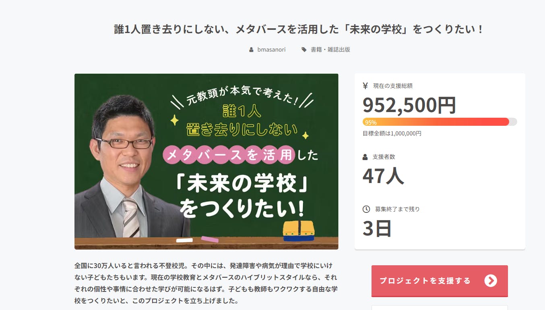
Task: Click the supporter person icon beside 支援者数
Action: (365, 157)
